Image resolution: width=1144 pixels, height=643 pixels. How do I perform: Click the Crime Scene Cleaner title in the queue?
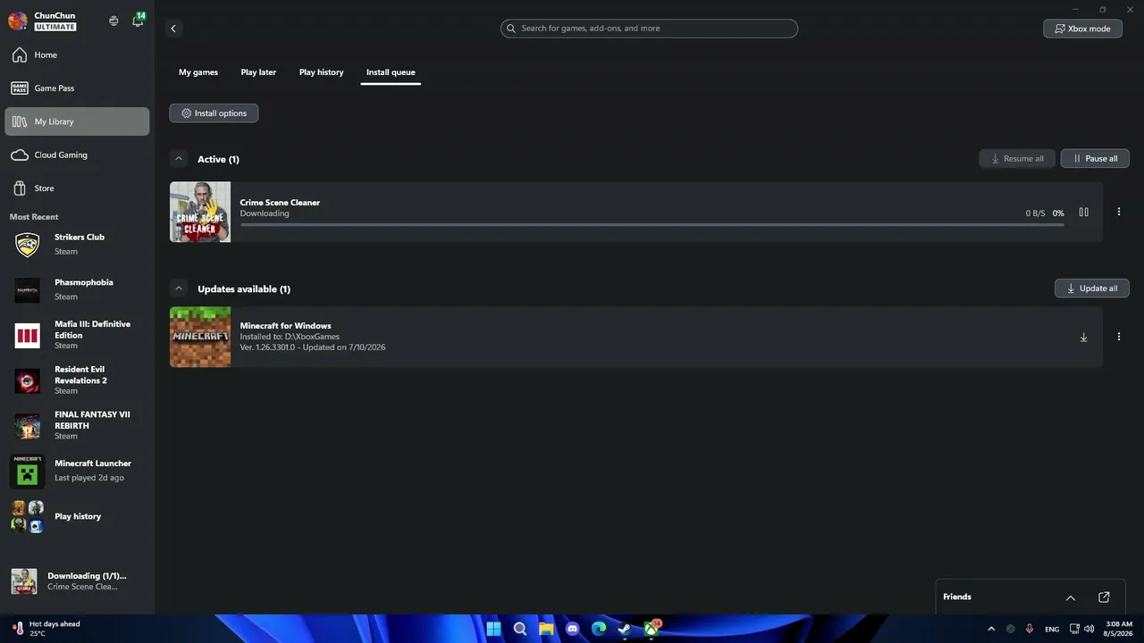pos(280,203)
